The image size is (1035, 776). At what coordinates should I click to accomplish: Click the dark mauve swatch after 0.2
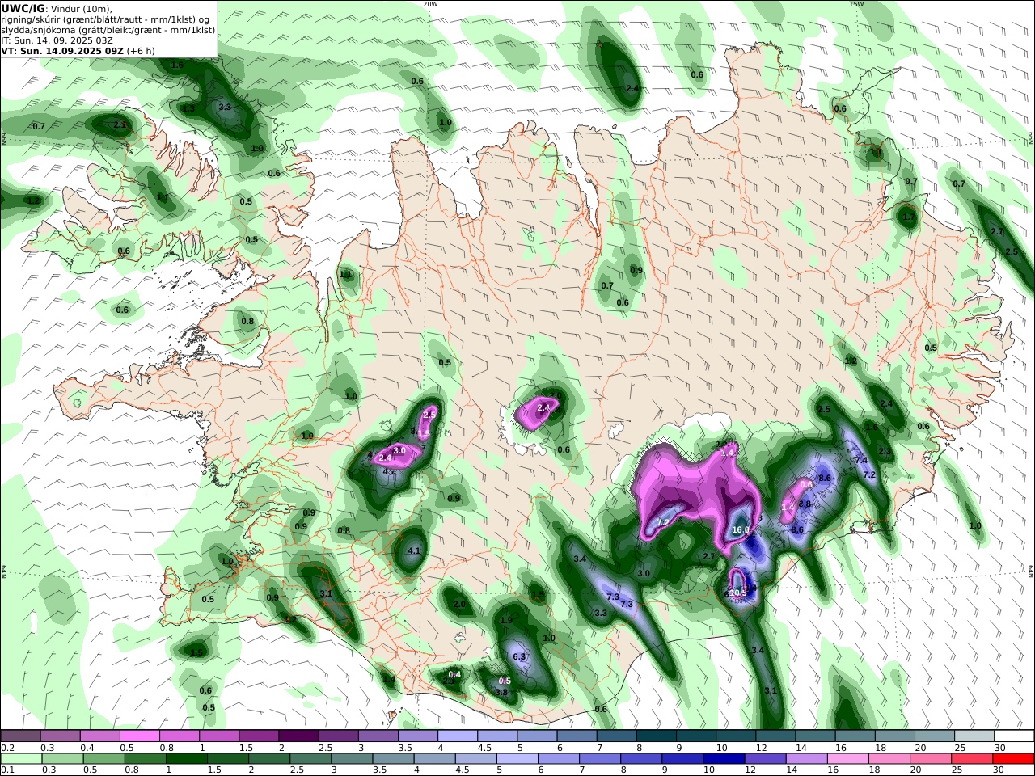point(21,736)
